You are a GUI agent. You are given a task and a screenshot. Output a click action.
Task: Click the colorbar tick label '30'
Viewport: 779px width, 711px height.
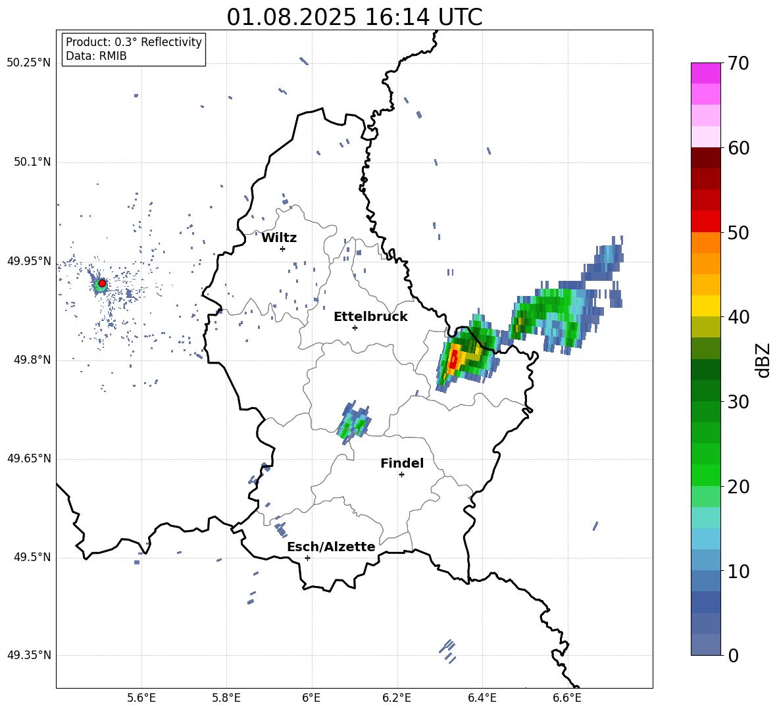coord(738,402)
